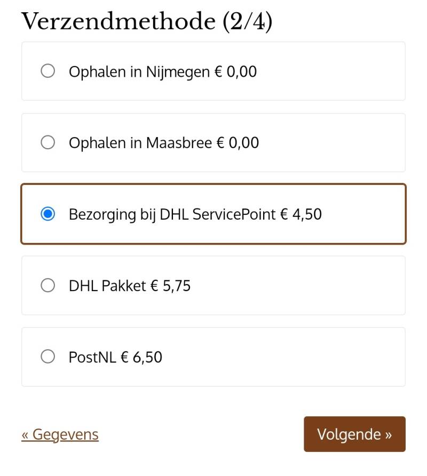Click the "Ophalen in Maasbree" label text
Viewport: 427px width, 476px height.
(140, 143)
